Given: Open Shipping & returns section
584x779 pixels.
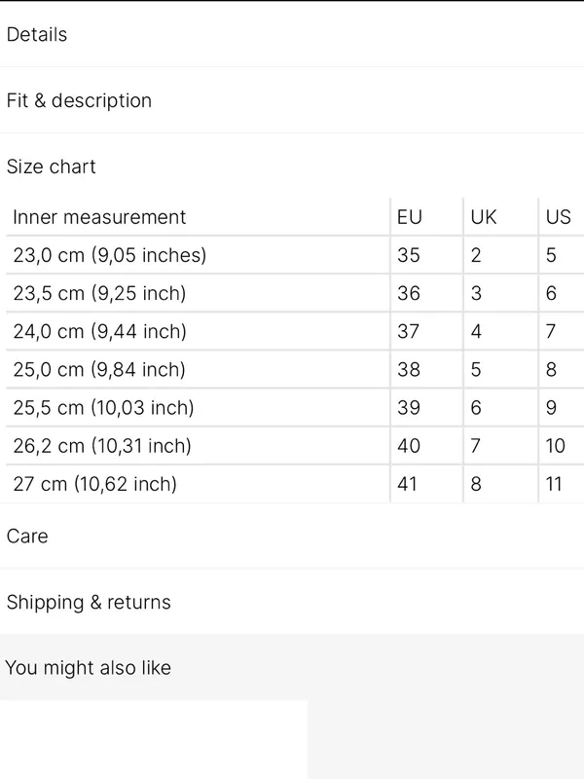Looking at the screenshot, I should tap(292, 602).
